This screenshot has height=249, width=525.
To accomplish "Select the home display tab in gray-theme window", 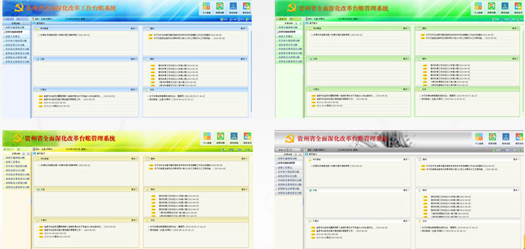I will [x=311, y=154].
